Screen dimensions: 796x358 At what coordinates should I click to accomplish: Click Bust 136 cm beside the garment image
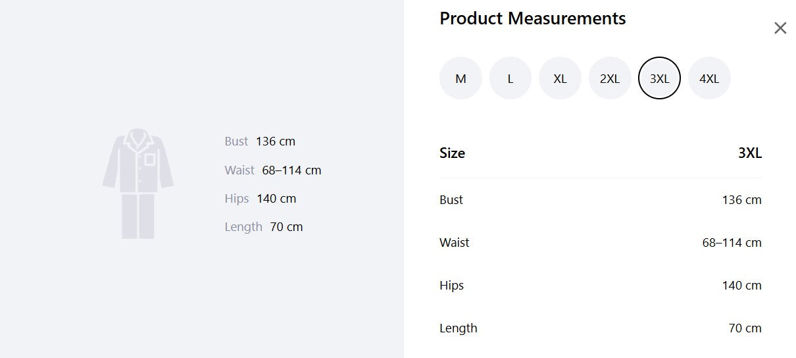click(x=260, y=141)
